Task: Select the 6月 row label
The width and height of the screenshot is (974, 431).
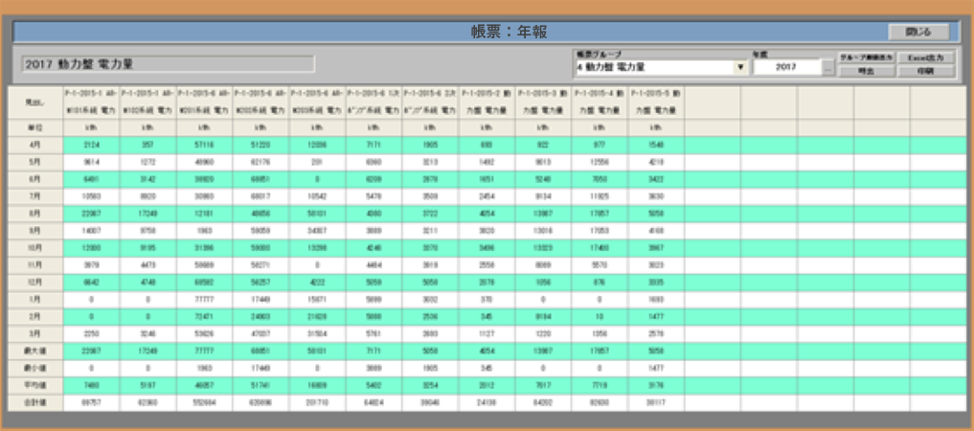Action: pyautogui.click(x=34, y=180)
